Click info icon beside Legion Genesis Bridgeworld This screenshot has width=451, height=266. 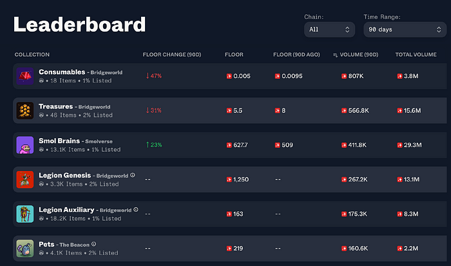tap(133, 175)
